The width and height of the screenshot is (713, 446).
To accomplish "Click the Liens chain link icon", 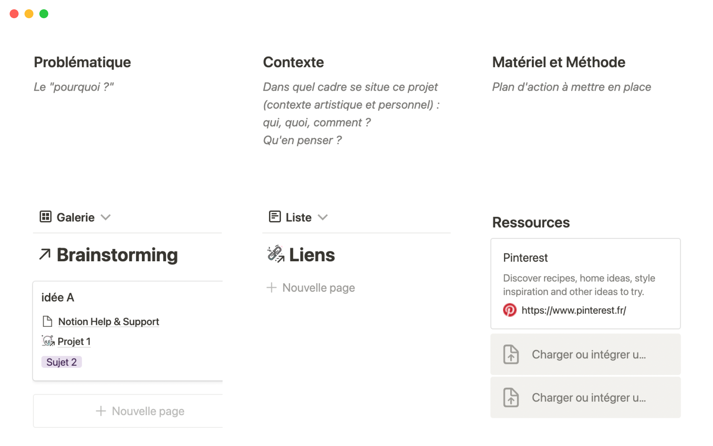I will (x=276, y=254).
